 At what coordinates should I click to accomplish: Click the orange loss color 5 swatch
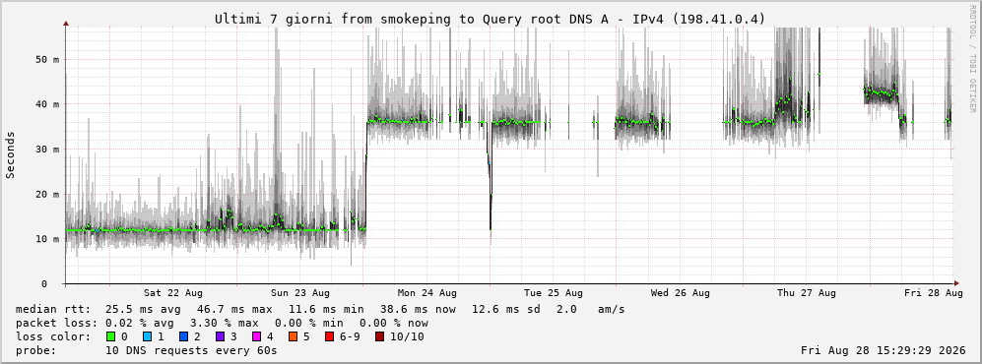pyautogui.click(x=293, y=336)
